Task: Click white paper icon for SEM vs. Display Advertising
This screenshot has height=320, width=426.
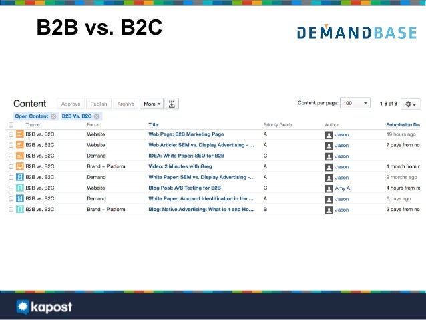Action: click(20, 177)
